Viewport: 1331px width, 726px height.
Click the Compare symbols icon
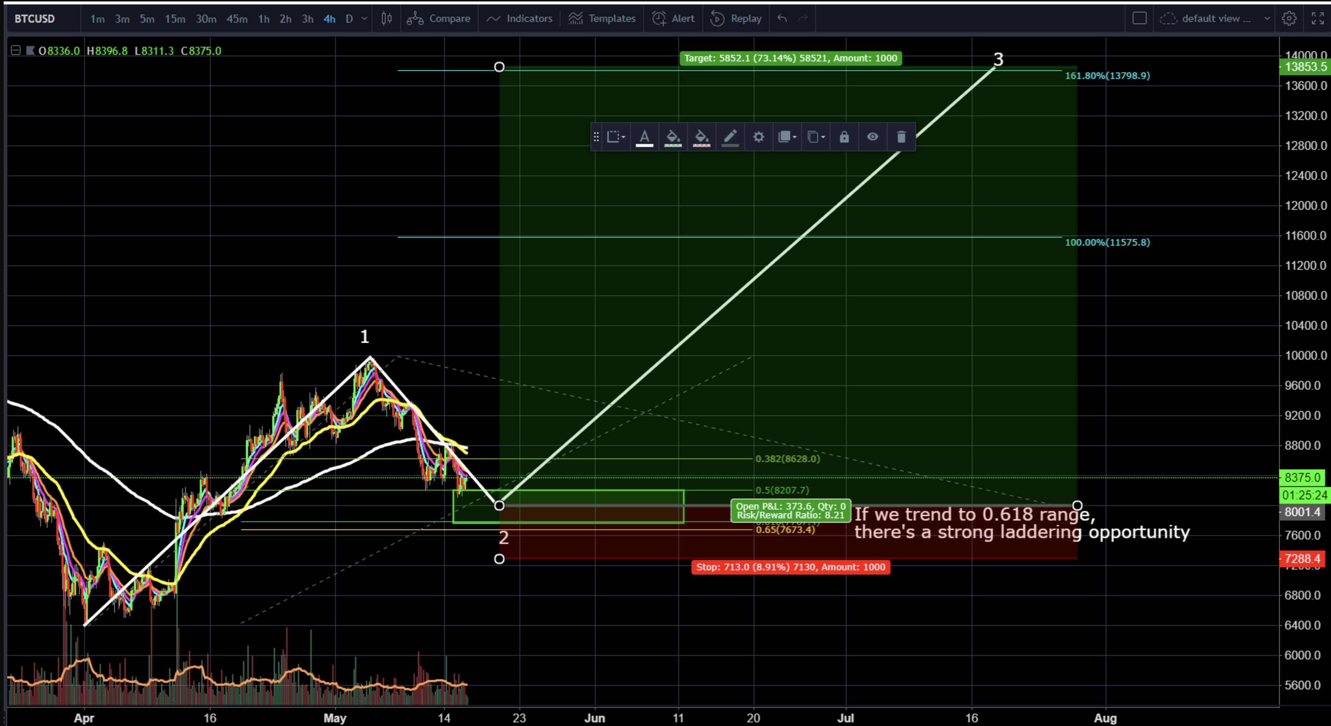tap(415, 19)
